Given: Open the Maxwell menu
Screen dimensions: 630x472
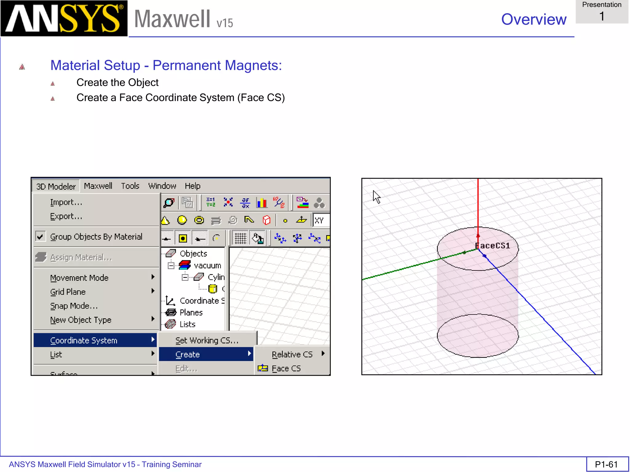Looking at the screenshot, I should tap(98, 186).
